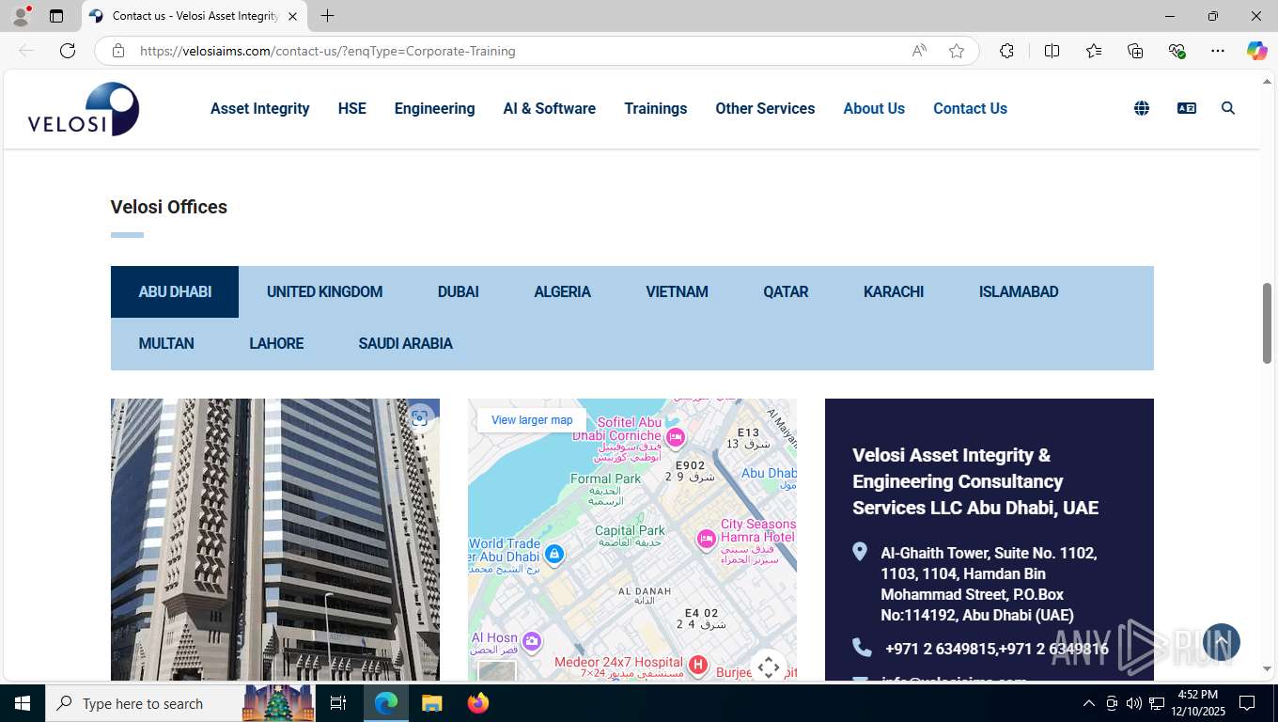
Task: Click the Velosi logo
Action: (84, 109)
